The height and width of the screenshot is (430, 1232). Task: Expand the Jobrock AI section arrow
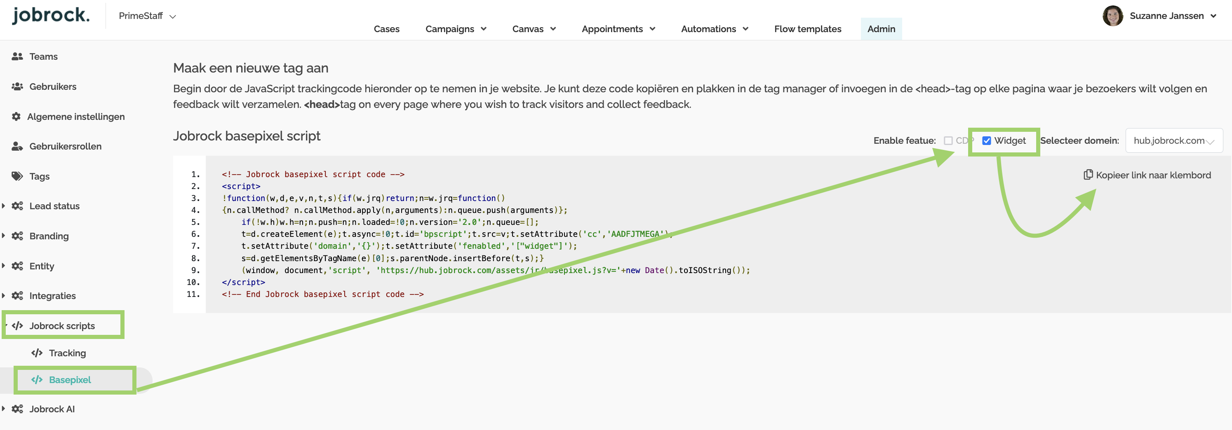(x=4, y=409)
